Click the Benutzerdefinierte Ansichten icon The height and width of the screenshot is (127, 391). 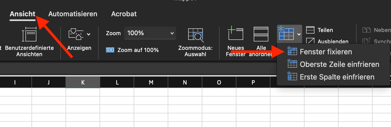pos(29,35)
